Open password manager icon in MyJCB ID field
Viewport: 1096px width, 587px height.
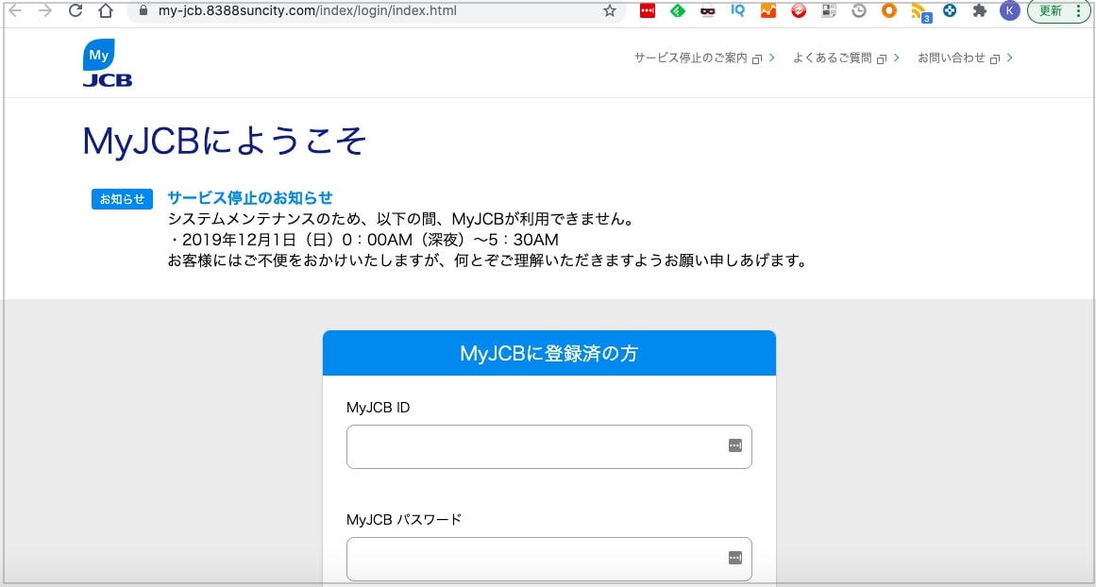[735, 445]
